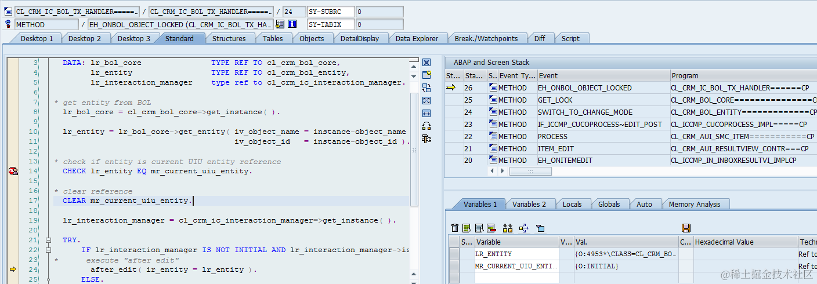Click the scroll right arrow under the stack table

point(503,172)
